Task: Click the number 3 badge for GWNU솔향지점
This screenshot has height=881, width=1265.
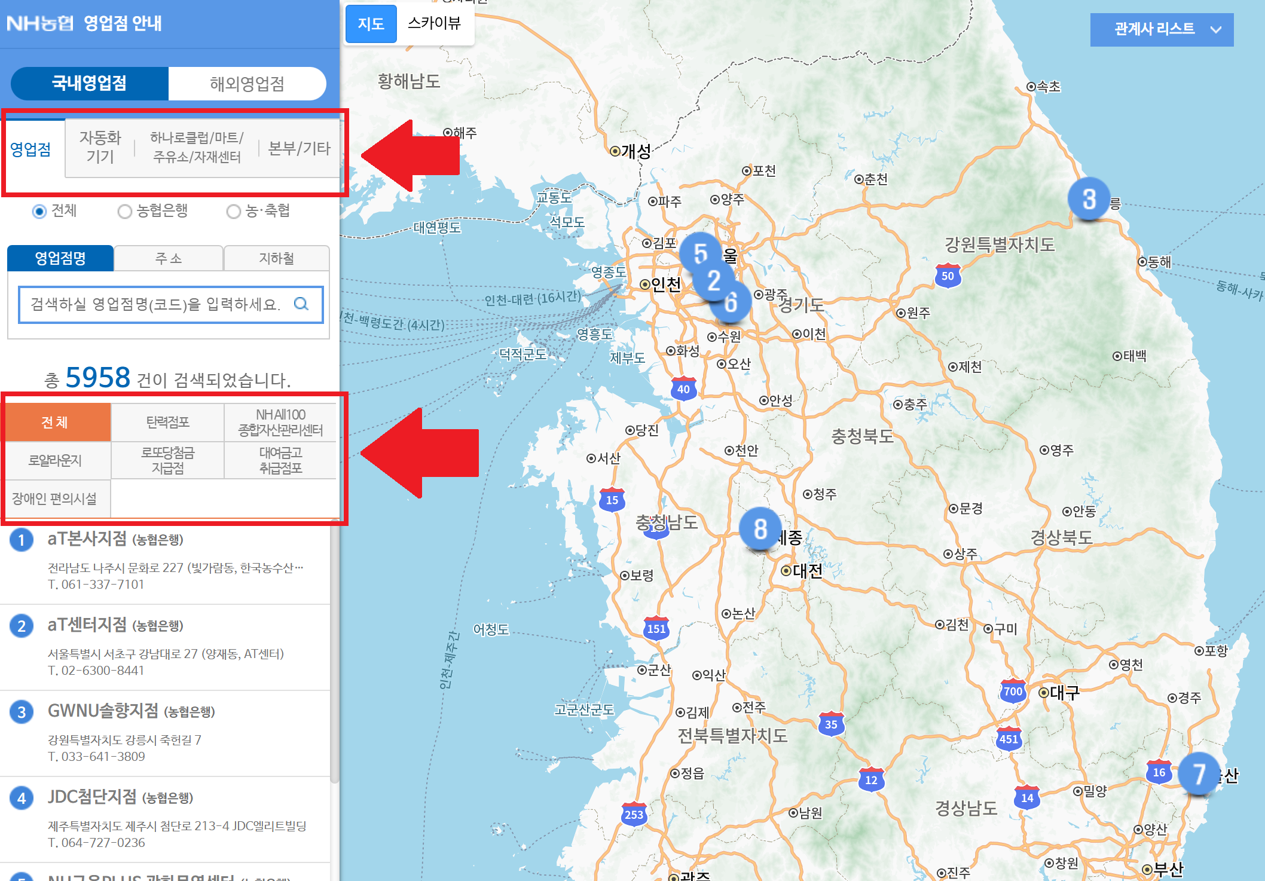Action: coord(22,712)
